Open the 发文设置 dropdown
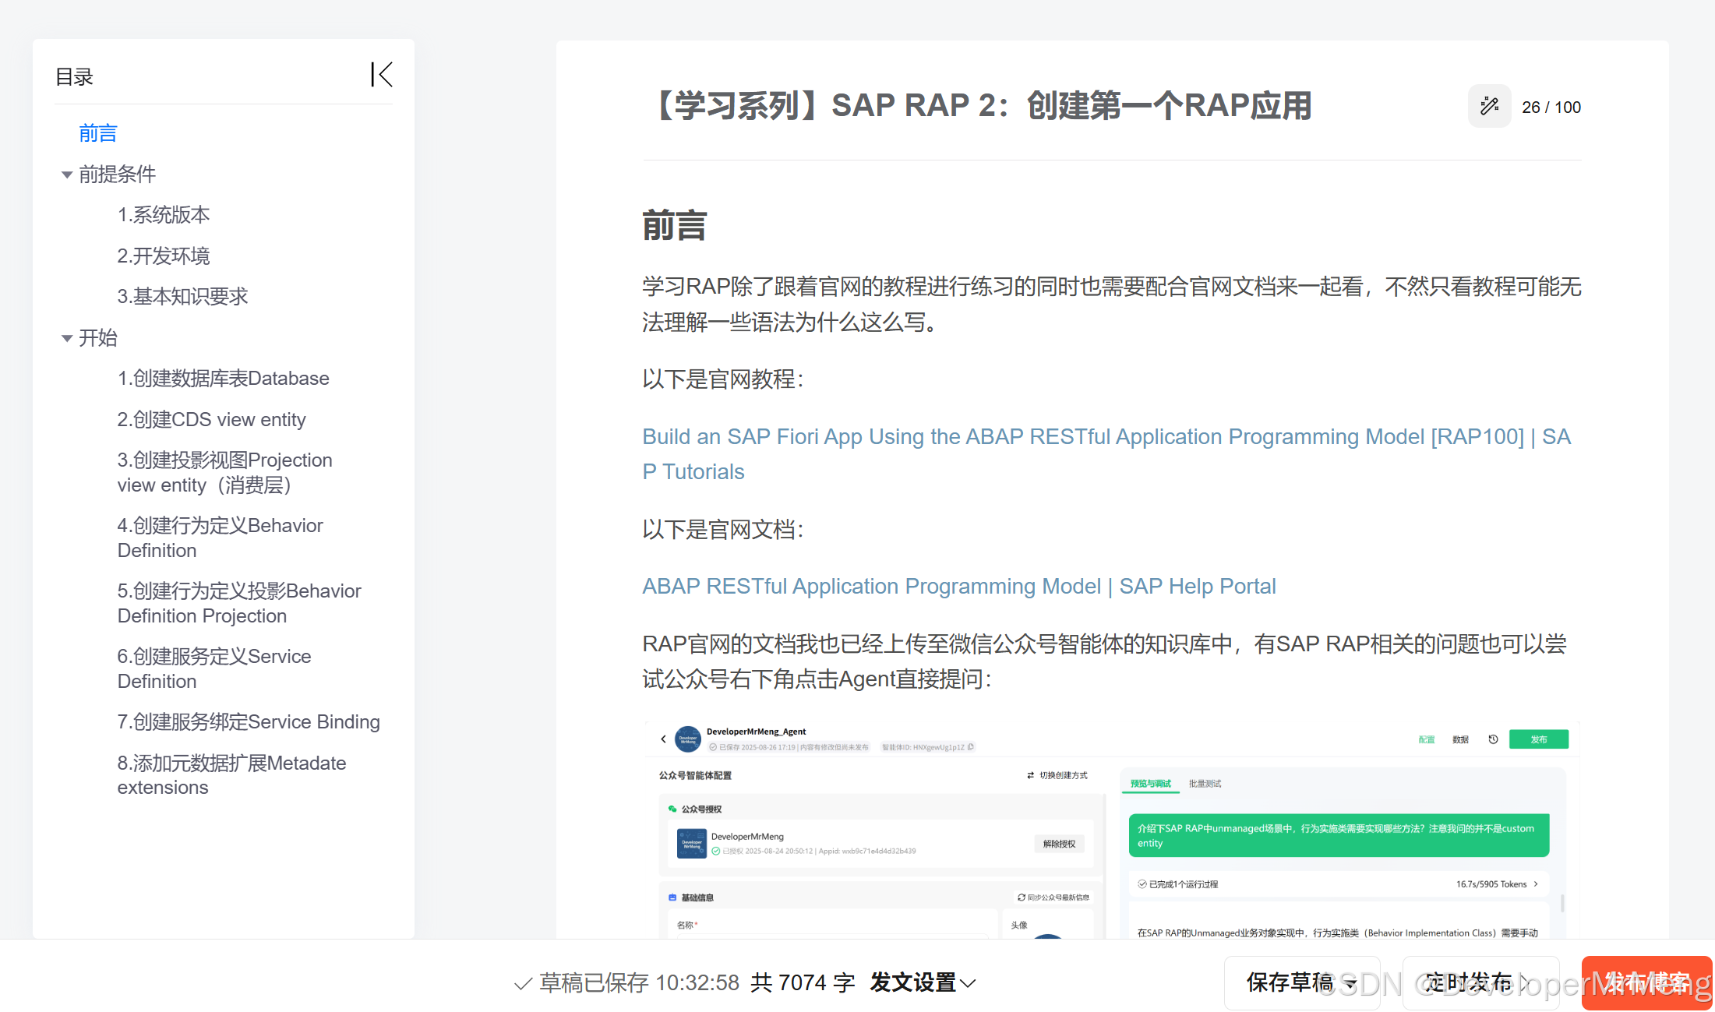 (923, 982)
